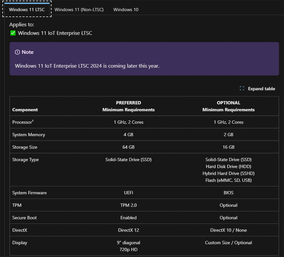The image size is (284, 257).
Task: Click the BIOS firmware cell
Action: tap(228, 193)
